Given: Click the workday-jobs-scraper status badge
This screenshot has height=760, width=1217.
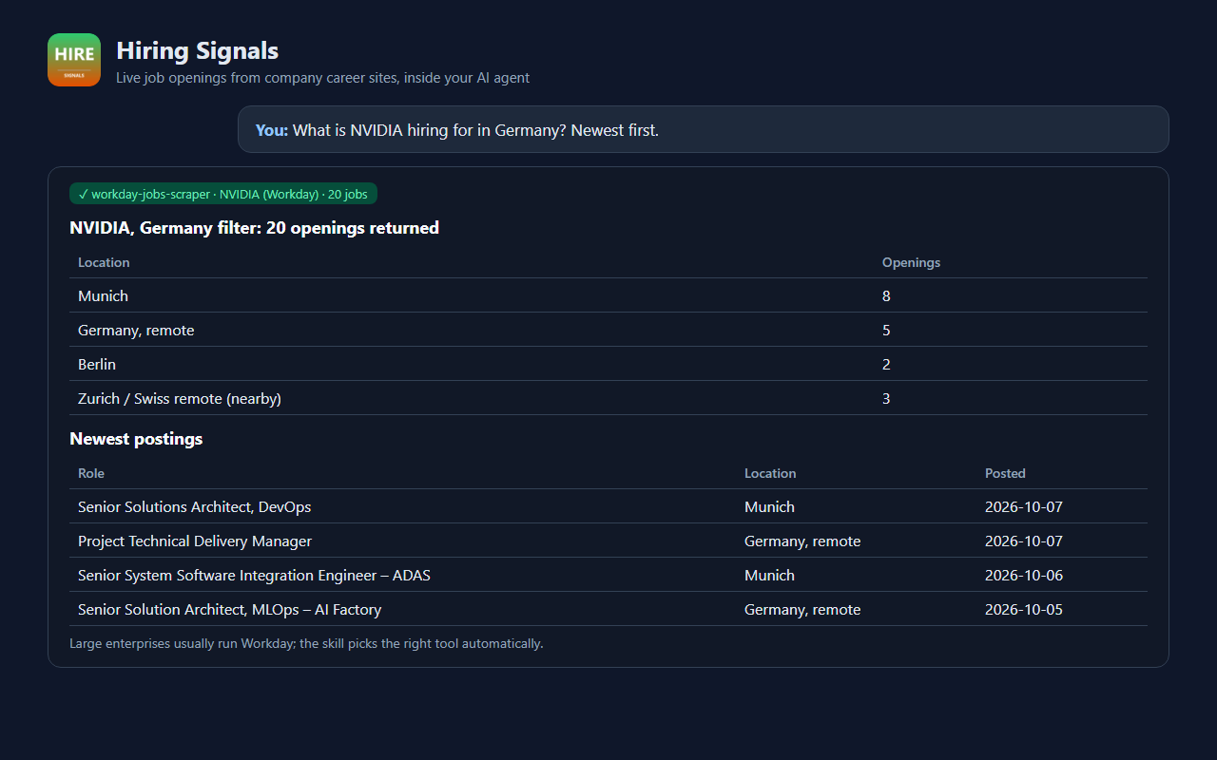Looking at the screenshot, I should pyautogui.click(x=223, y=194).
